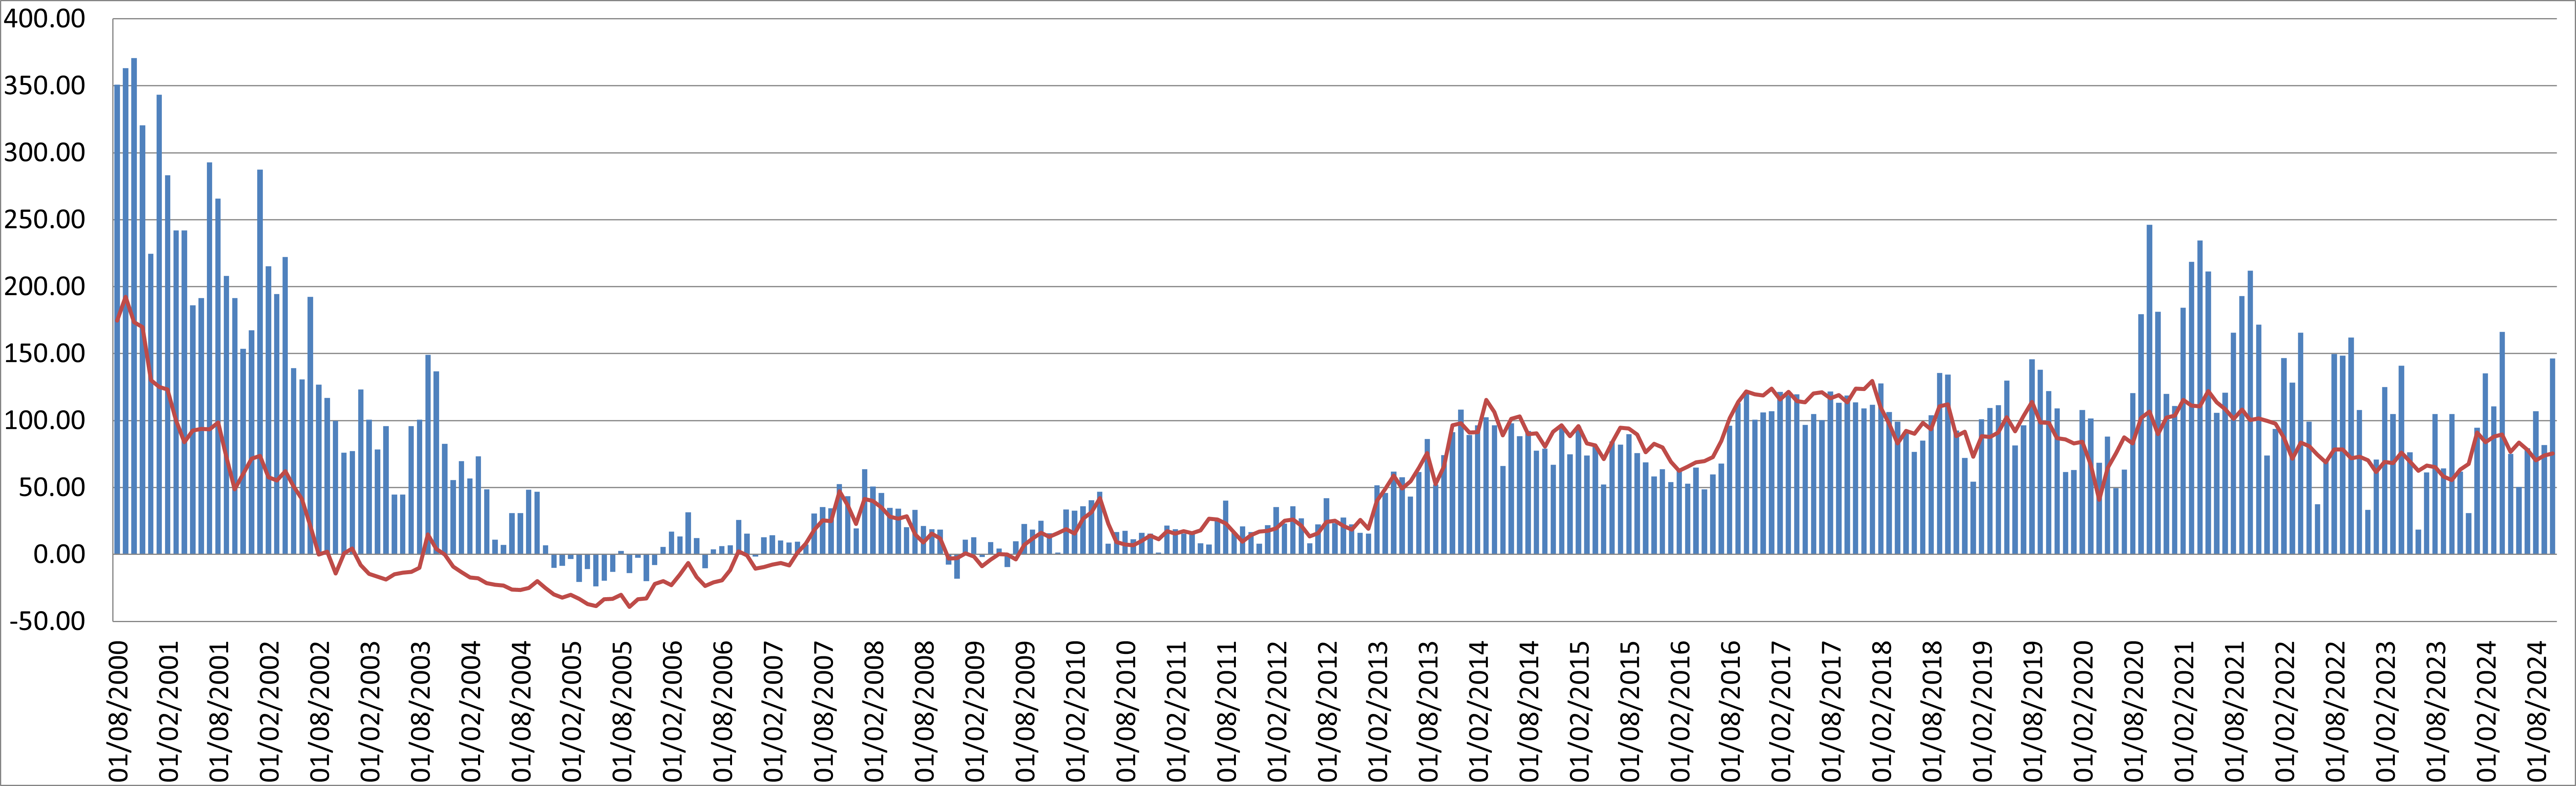The width and height of the screenshot is (2576, 786).
Task: Select the 01/08/2001 date label
Action: click(219, 712)
